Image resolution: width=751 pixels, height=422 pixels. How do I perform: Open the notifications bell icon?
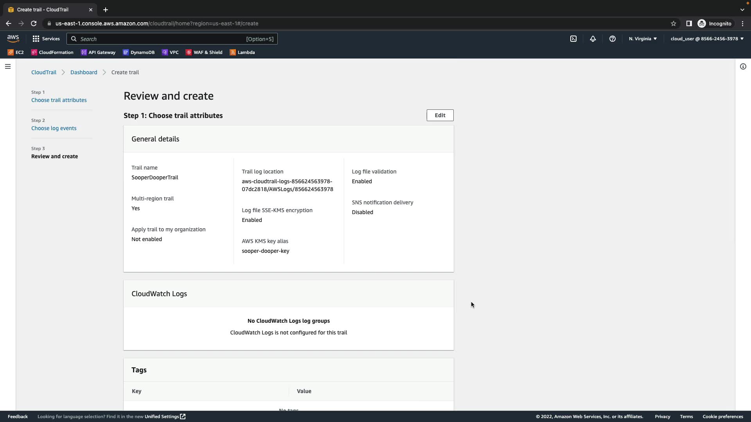coord(593,39)
